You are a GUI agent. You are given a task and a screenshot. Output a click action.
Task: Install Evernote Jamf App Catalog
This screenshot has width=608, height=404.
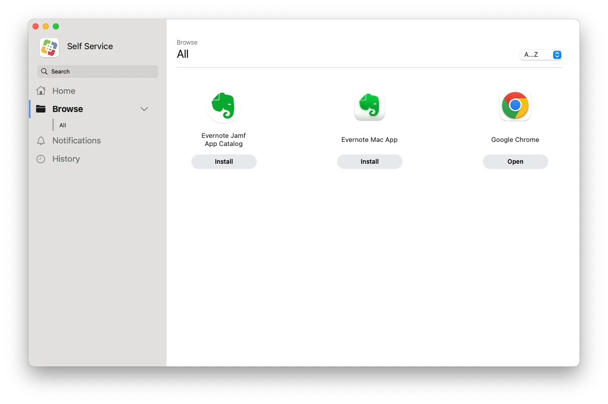coord(223,161)
